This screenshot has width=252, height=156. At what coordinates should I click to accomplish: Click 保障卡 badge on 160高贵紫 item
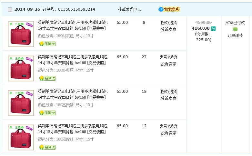[x=47, y=113]
